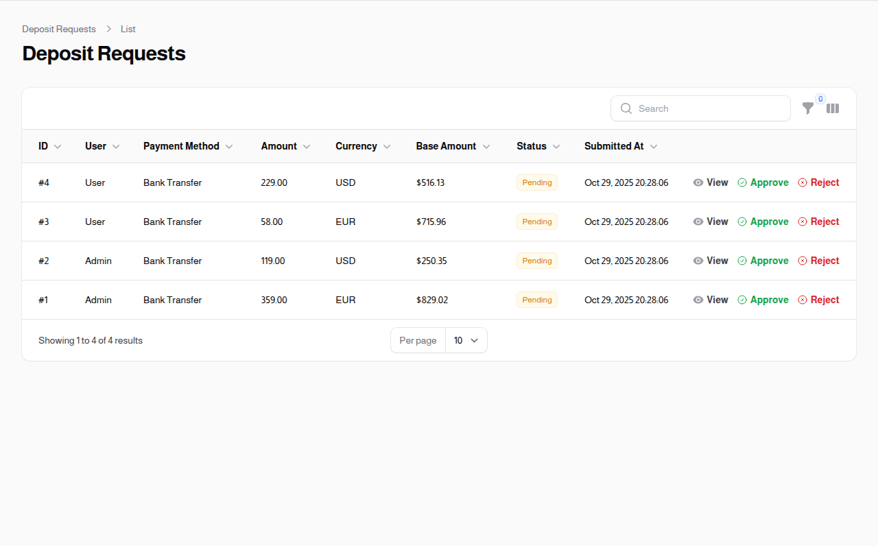View deposit request #1

[x=711, y=300]
